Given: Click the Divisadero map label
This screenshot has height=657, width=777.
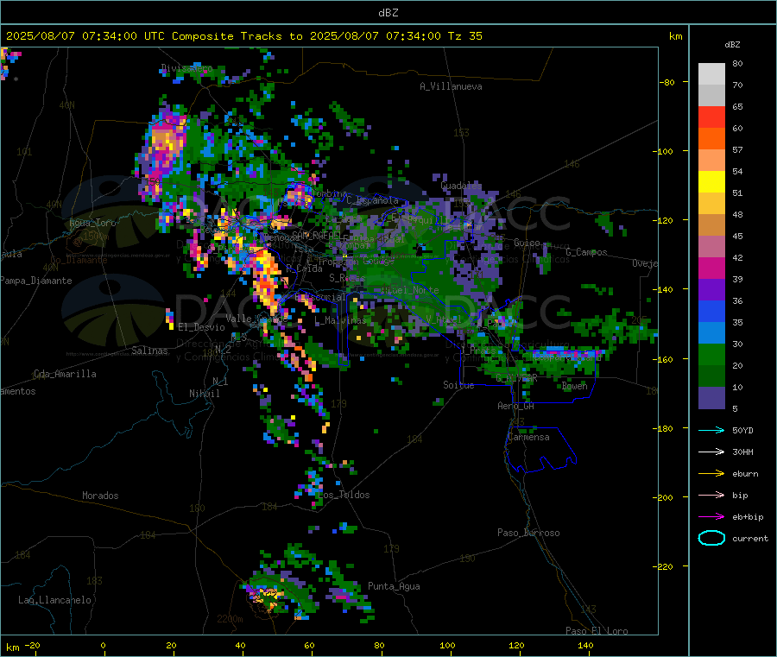Looking at the screenshot, I should point(186,68).
